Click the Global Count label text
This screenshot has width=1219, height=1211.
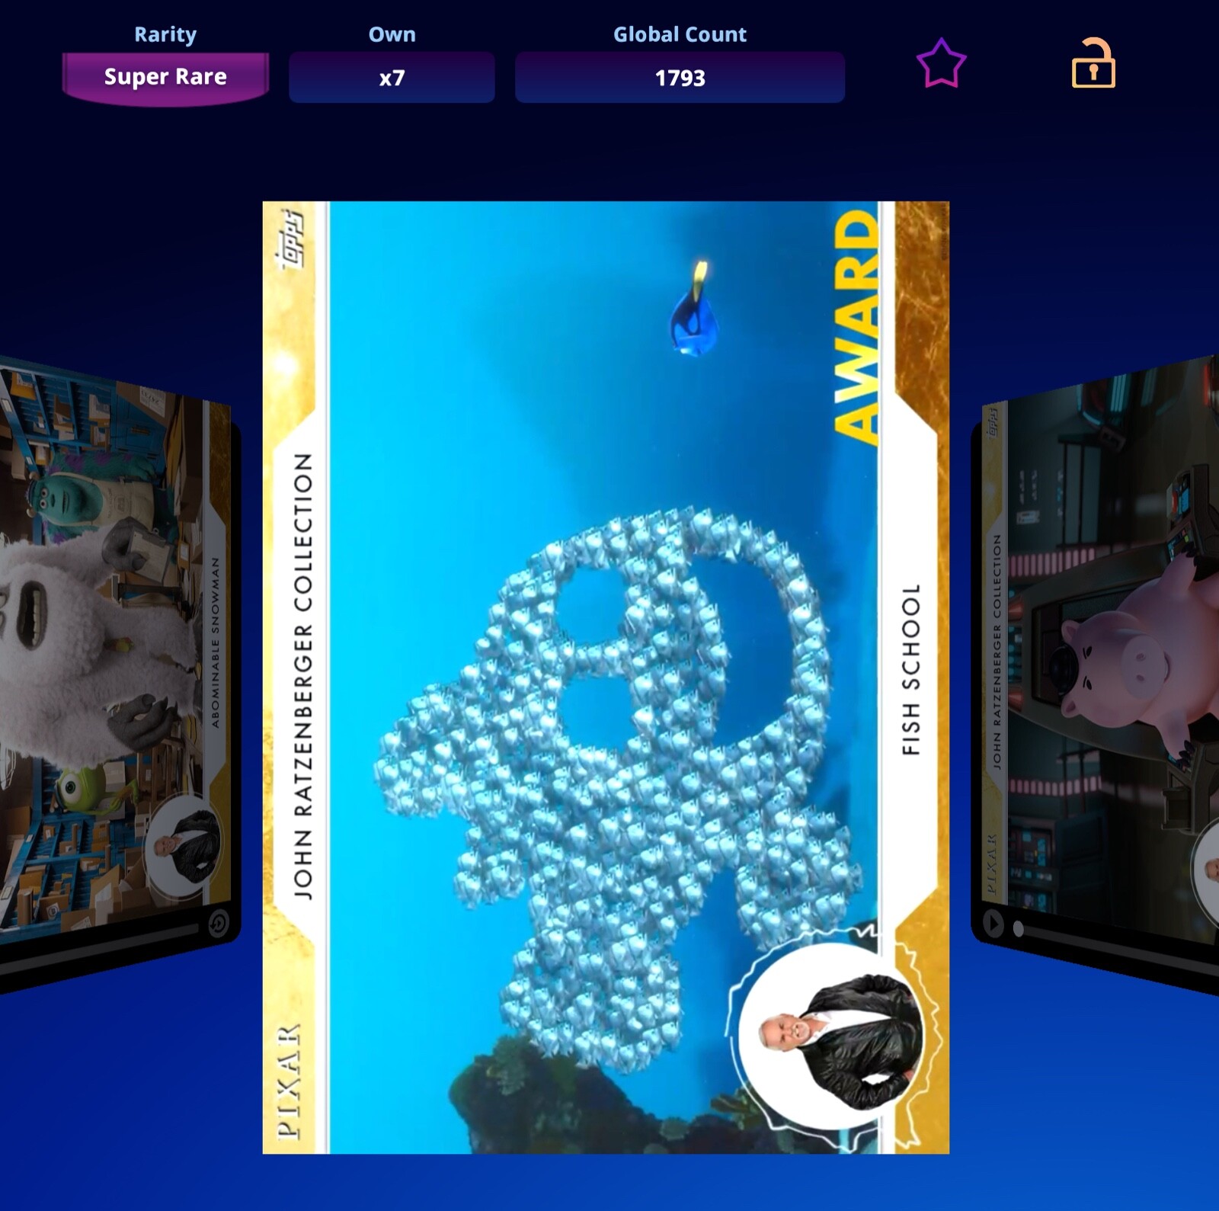click(680, 34)
